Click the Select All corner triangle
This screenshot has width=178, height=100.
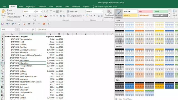(x=3, y=34)
